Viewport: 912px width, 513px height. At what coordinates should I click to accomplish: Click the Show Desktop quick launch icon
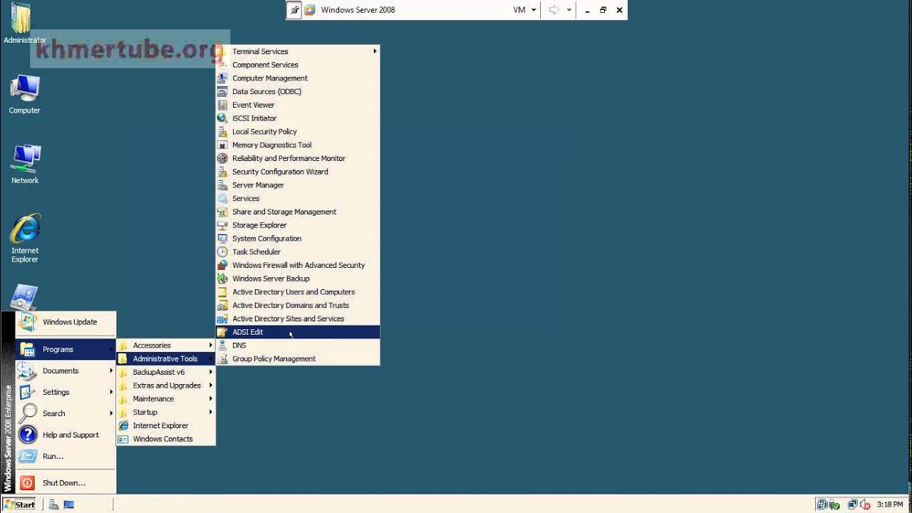[x=69, y=504]
